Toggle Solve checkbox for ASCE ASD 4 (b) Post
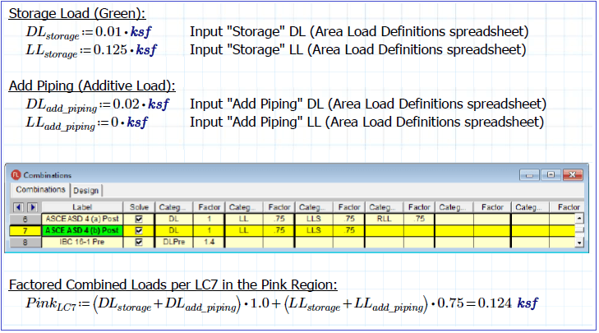The width and height of the screenshot is (599, 333). (137, 231)
